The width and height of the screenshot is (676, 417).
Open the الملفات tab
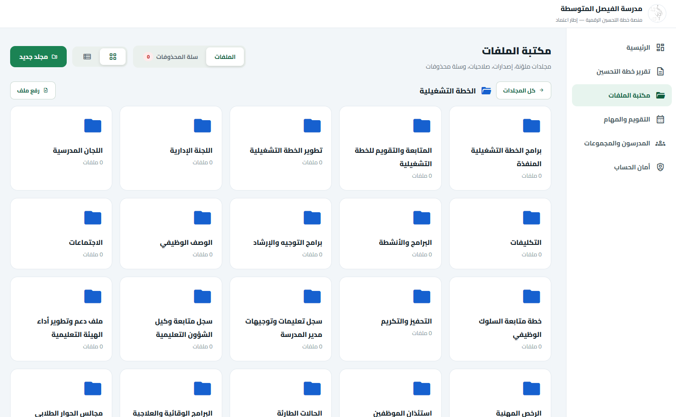(225, 57)
